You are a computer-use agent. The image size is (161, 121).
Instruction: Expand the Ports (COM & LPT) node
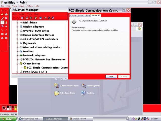(x=17, y=72)
